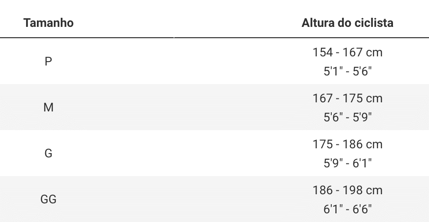Click the Altura do ciclista header
This screenshot has height=222, width=429.
347,23
